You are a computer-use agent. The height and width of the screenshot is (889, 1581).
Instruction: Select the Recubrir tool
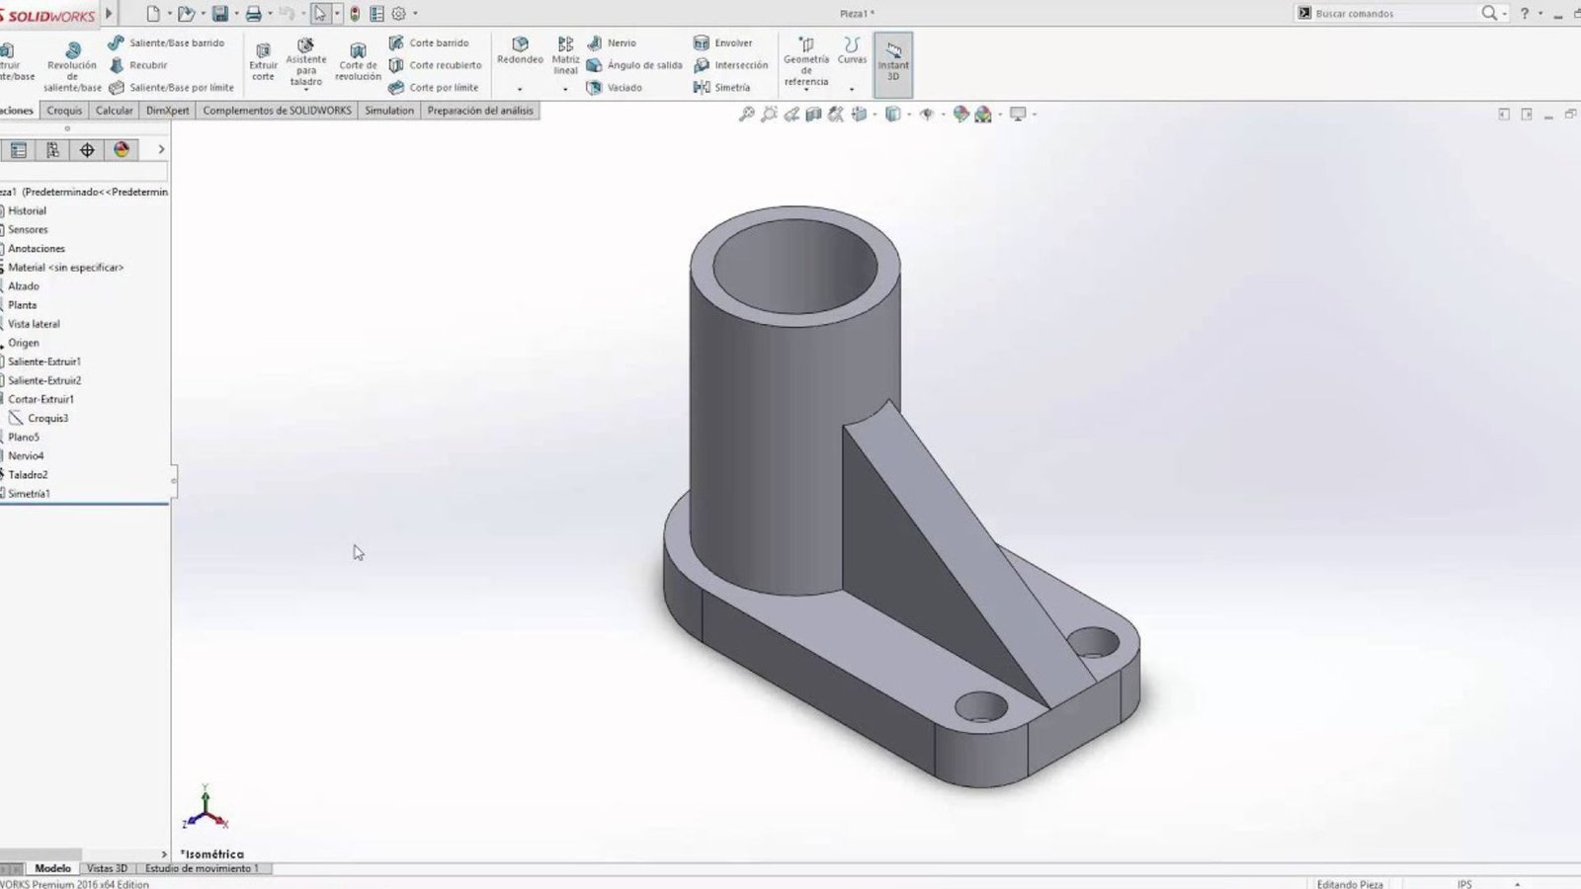tap(138, 65)
